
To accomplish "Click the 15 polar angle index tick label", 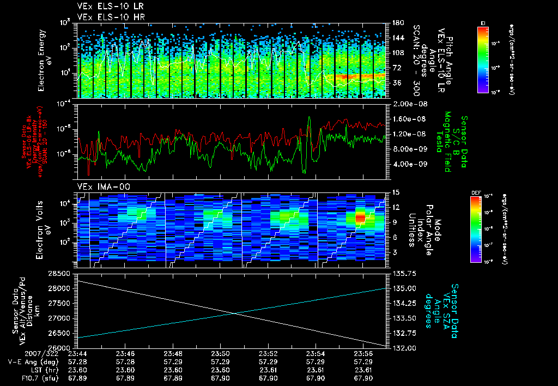I will tap(396, 192).
